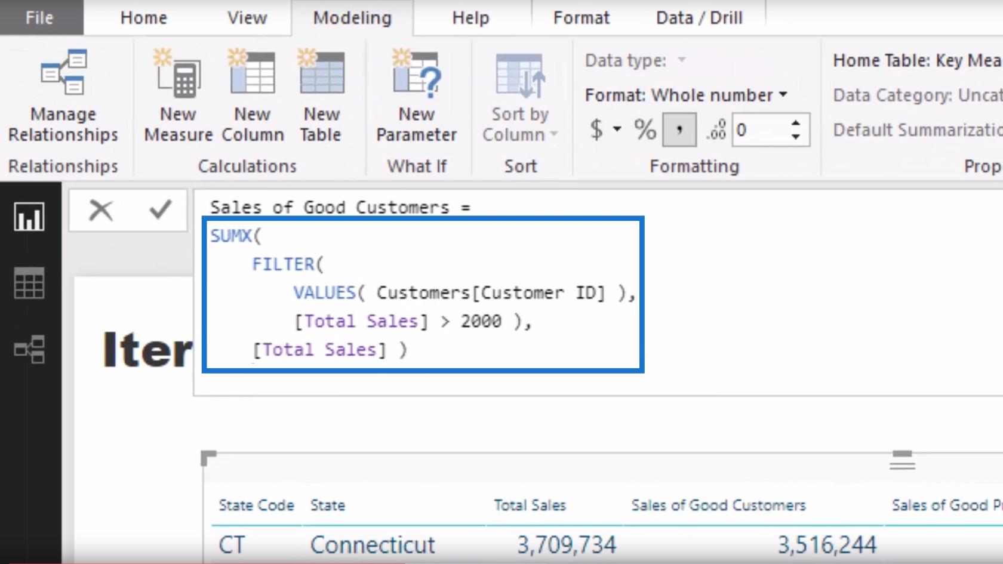Add a New Parameter

[416, 95]
